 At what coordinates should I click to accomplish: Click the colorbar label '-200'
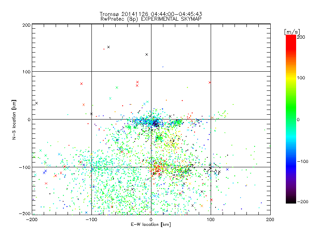click(x=302, y=202)
